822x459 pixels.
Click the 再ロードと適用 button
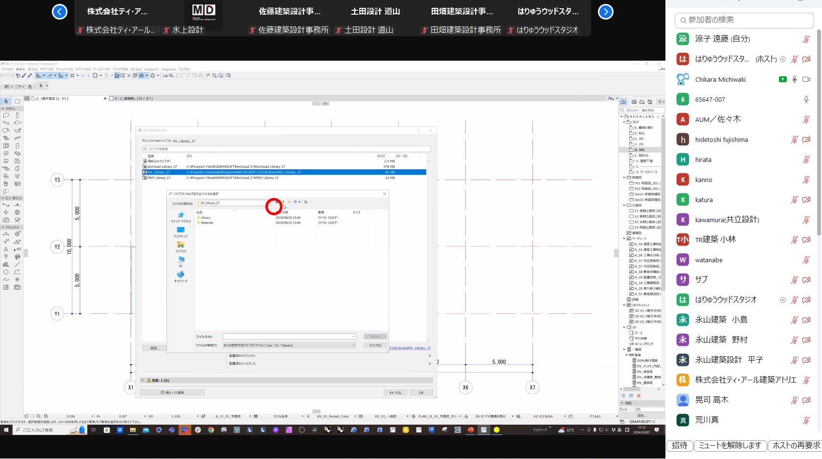pyautogui.click(x=172, y=392)
